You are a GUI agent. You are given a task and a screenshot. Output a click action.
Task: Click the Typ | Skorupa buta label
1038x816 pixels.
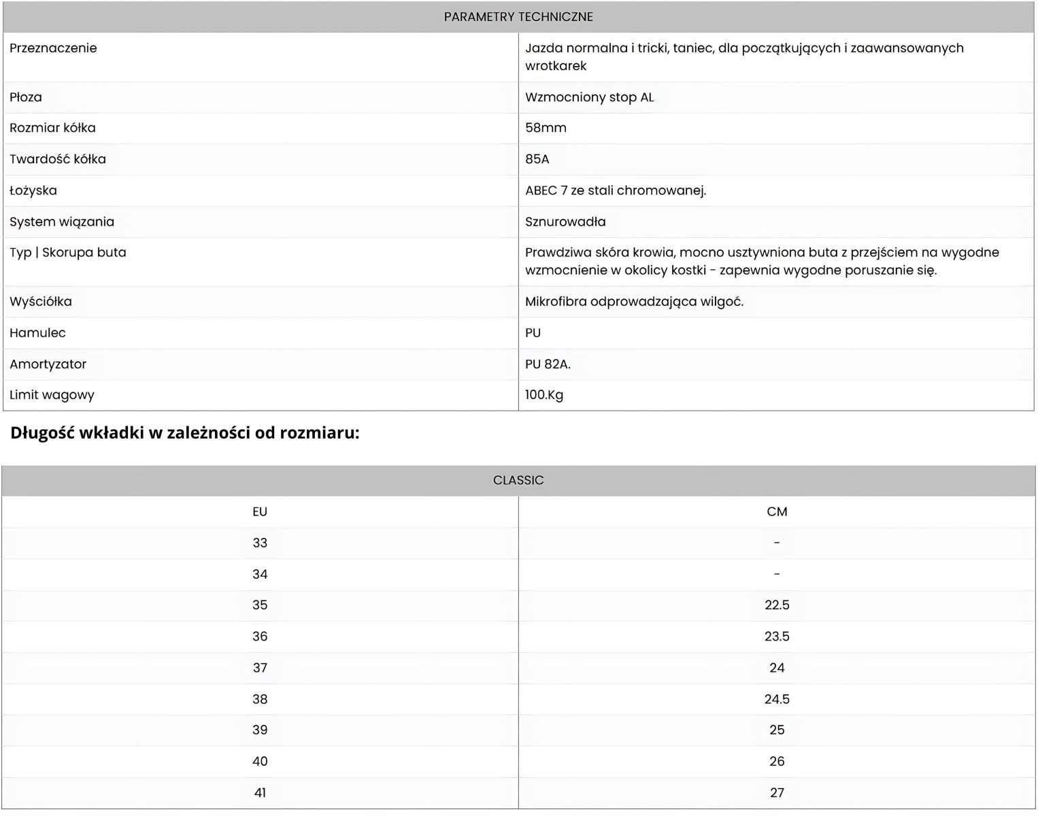pyautogui.click(x=68, y=252)
